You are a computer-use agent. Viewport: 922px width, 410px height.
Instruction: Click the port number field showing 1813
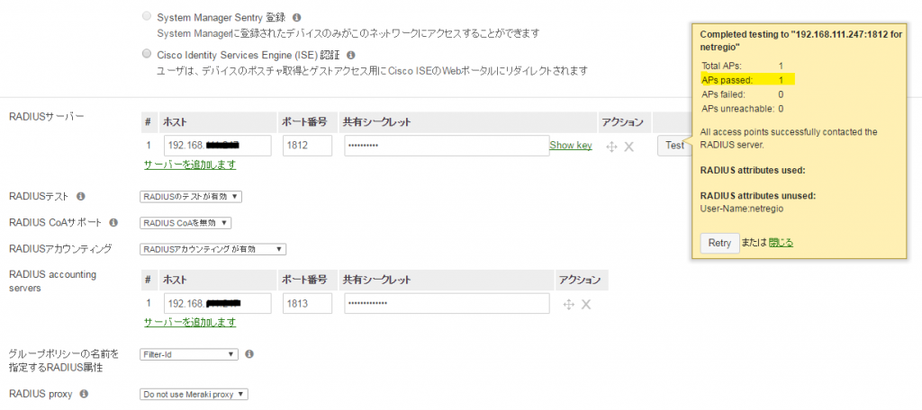(x=308, y=303)
